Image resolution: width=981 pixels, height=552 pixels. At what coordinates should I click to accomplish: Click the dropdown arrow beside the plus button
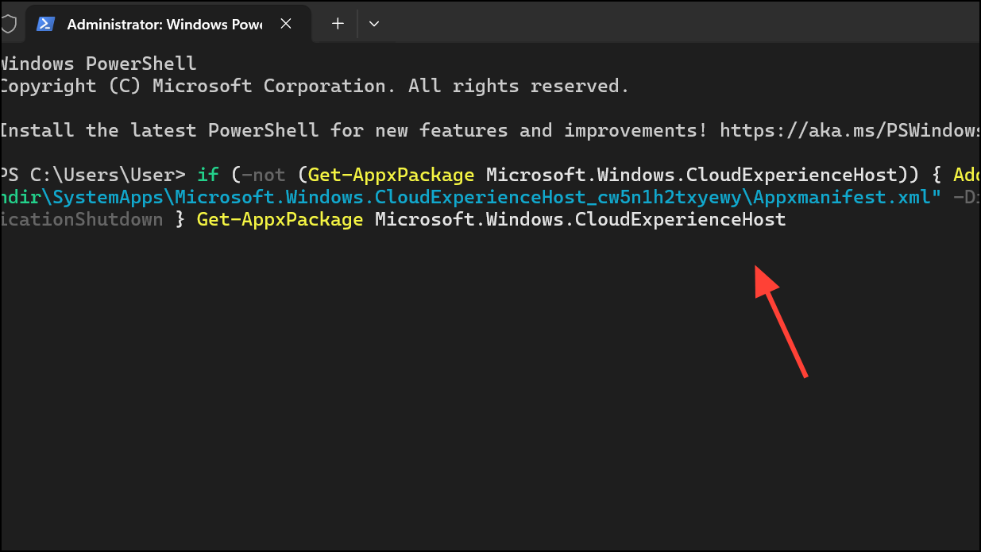point(373,24)
